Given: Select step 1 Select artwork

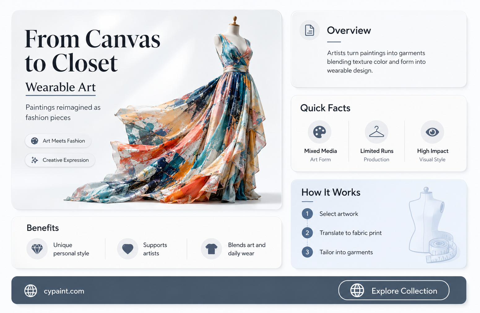Looking at the screenshot, I should click(330, 214).
